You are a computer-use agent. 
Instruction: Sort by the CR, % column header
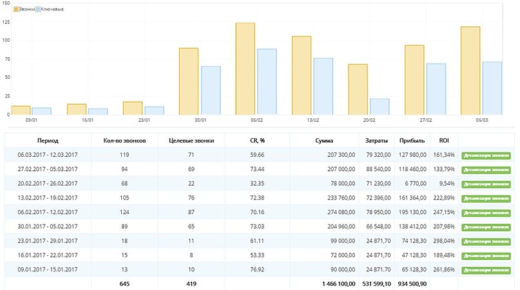(x=257, y=141)
